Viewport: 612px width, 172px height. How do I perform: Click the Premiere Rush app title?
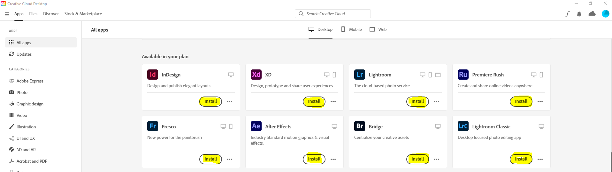[488, 75]
